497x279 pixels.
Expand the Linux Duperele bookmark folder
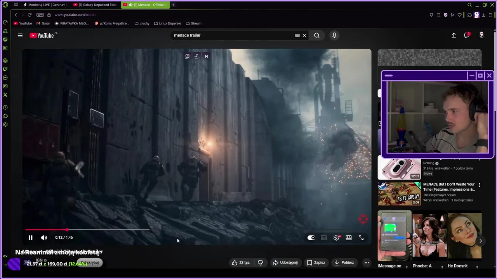coord(167,23)
